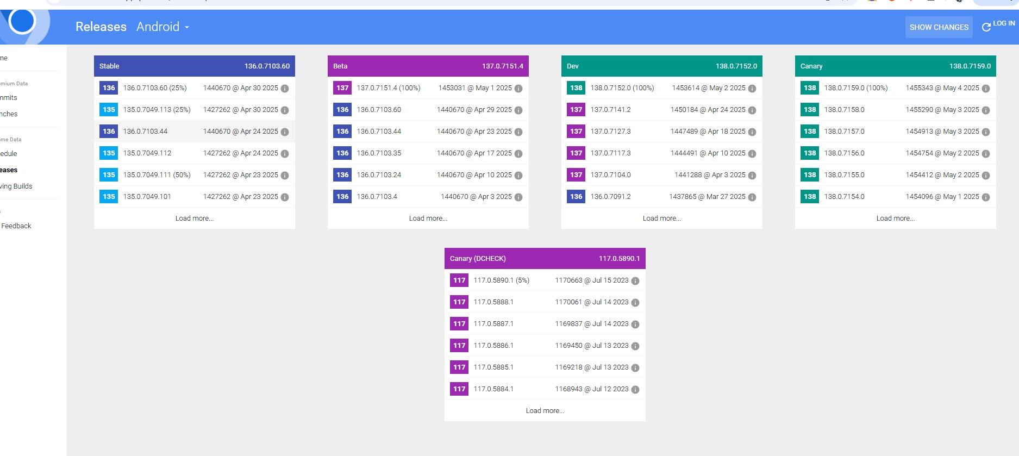Click the refresh icon beside LOG IN

[x=986, y=27]
